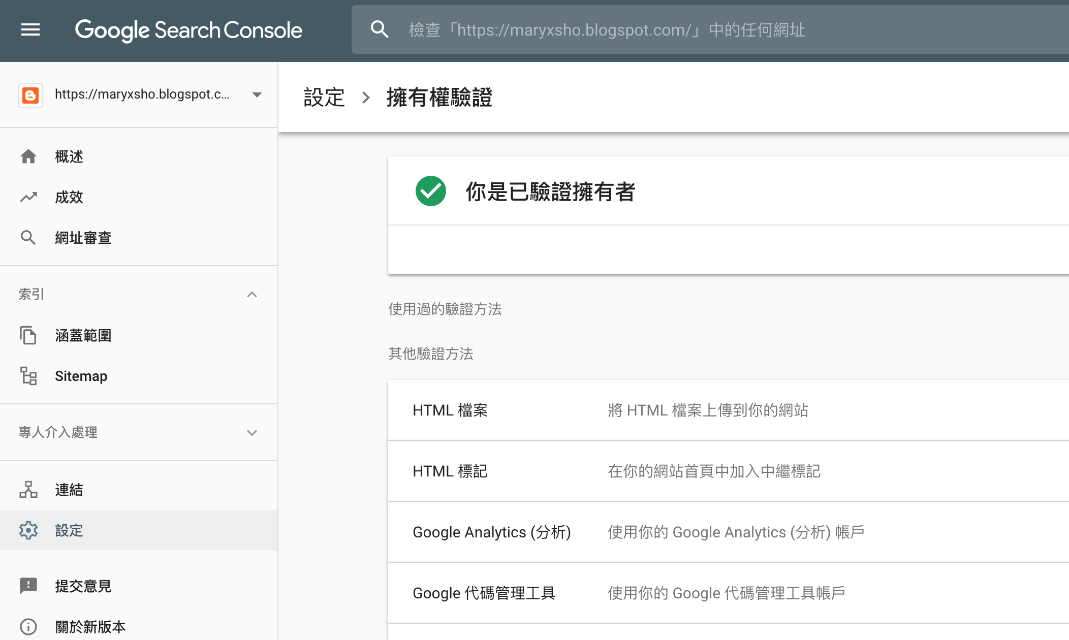
Task: Click the gear icon beside 設定
Action: click(28, 530)
